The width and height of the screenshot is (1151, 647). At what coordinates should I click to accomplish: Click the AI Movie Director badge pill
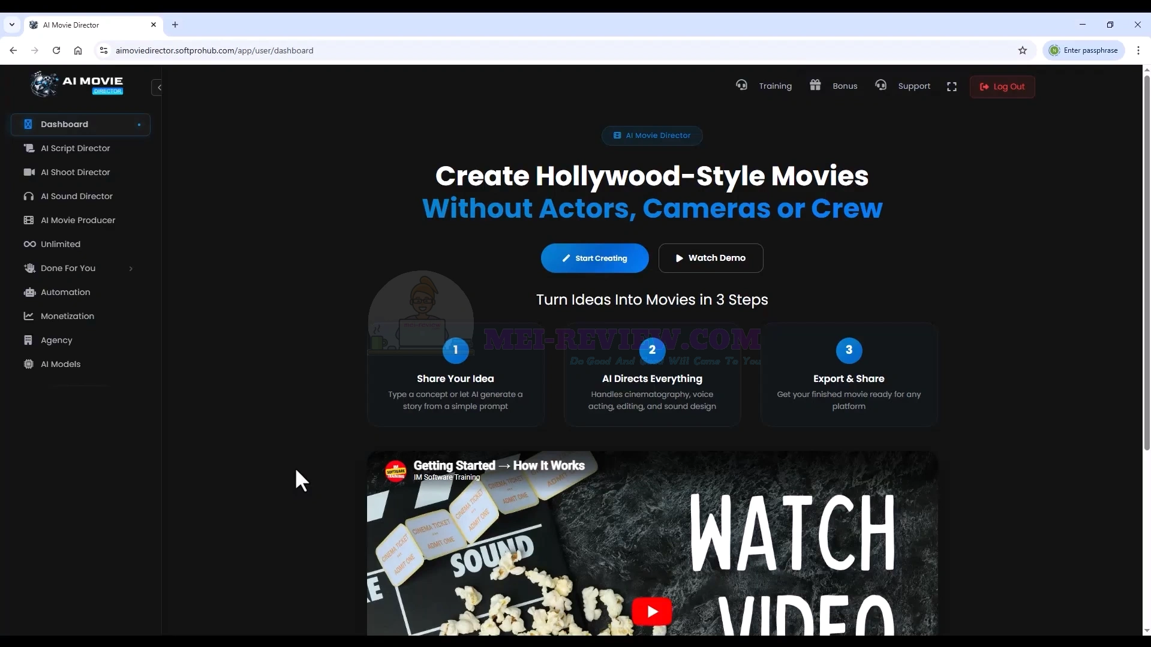point(652,136)
